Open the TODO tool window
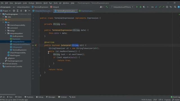Screen dimensions: 180x101 click(x=18, y=97)
